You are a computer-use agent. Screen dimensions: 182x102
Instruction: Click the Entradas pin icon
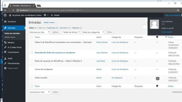[x=5, y=28]
